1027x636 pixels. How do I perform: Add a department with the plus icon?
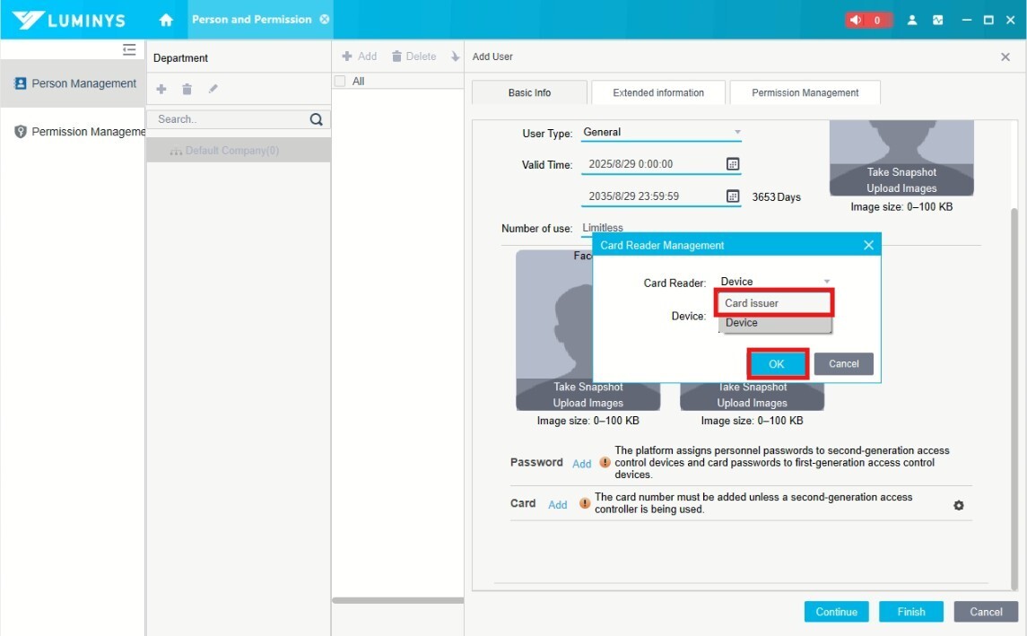tap(161, 89)
